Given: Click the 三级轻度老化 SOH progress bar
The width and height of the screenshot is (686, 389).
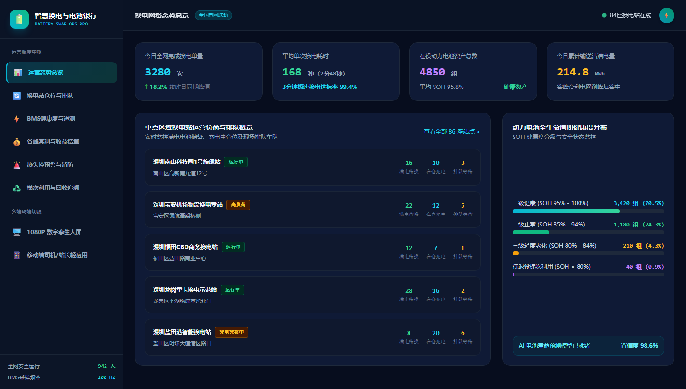Looking at the screenshot, I should [588, 253].
